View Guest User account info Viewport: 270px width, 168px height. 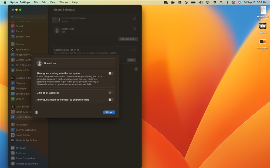click(x=134, y=28)
